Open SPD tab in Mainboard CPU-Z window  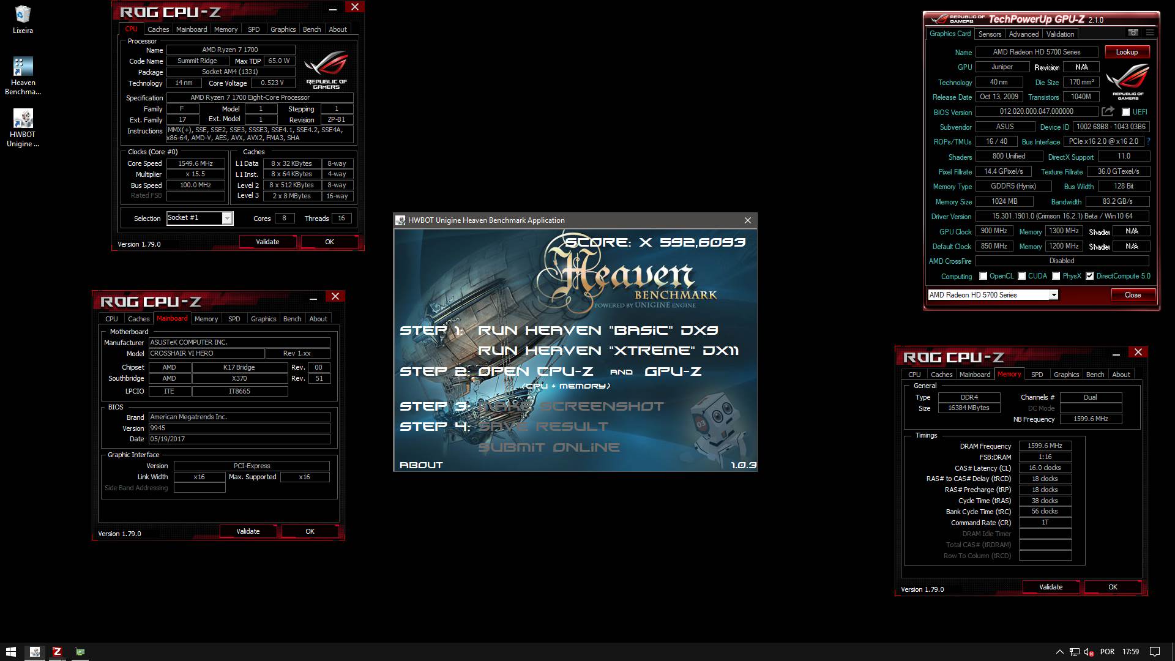(234, 319)
